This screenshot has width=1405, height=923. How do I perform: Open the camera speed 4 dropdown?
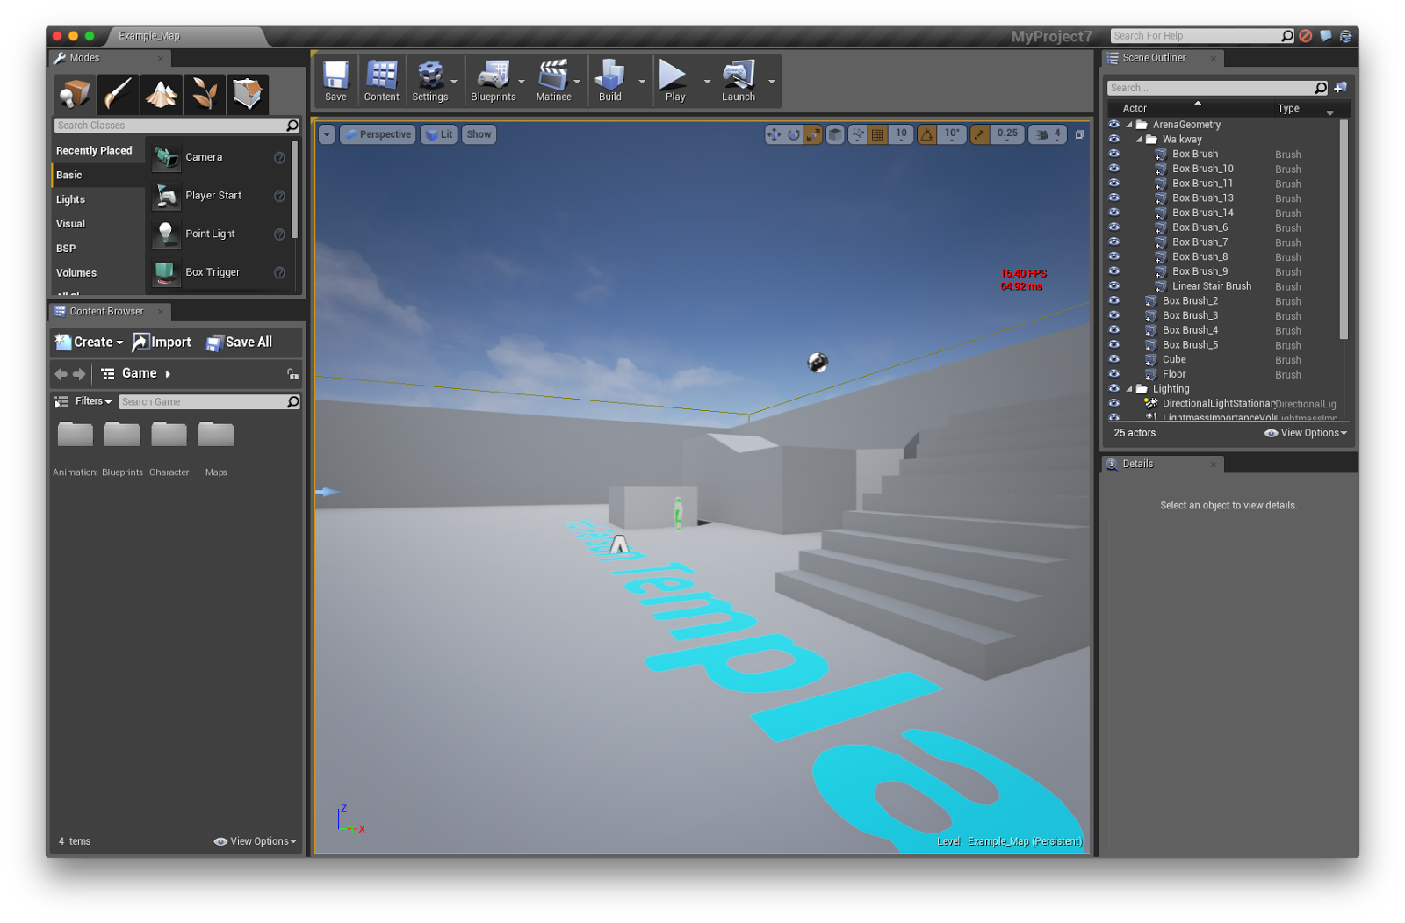1048,134
